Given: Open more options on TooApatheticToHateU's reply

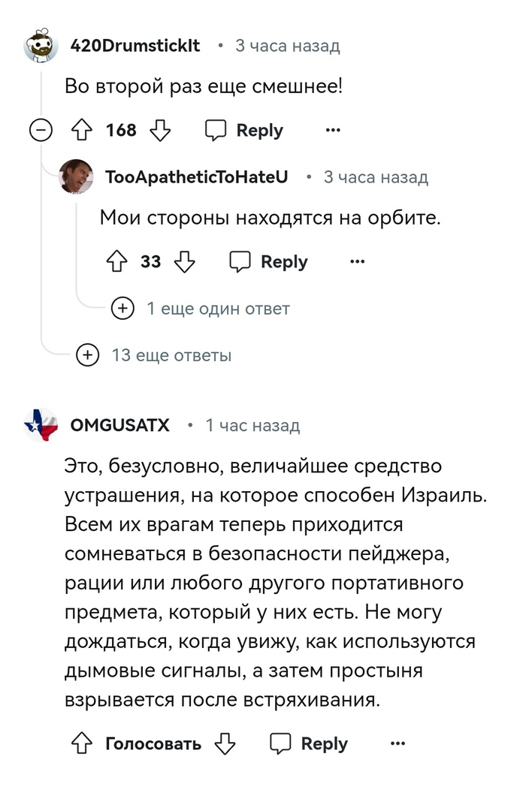Looking at the screenshot, I should coord(358,261).
